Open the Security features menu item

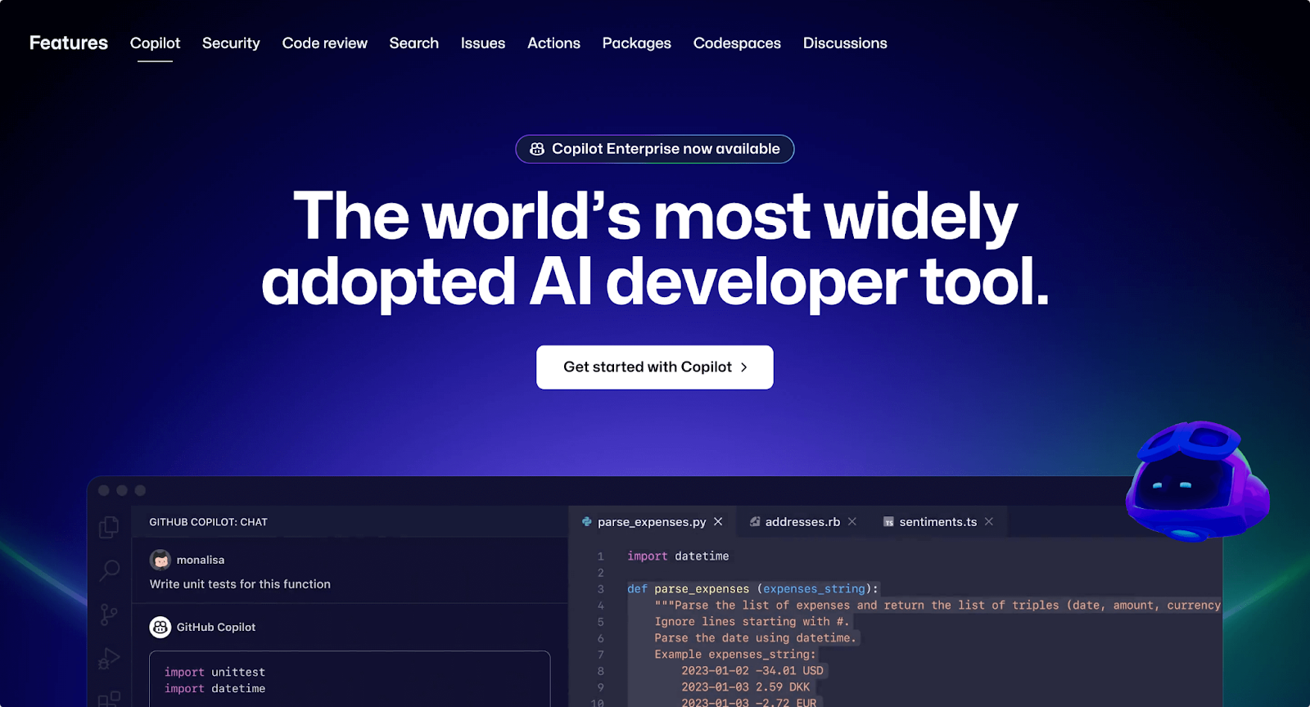pyautogui.click(x=231, y=43)
